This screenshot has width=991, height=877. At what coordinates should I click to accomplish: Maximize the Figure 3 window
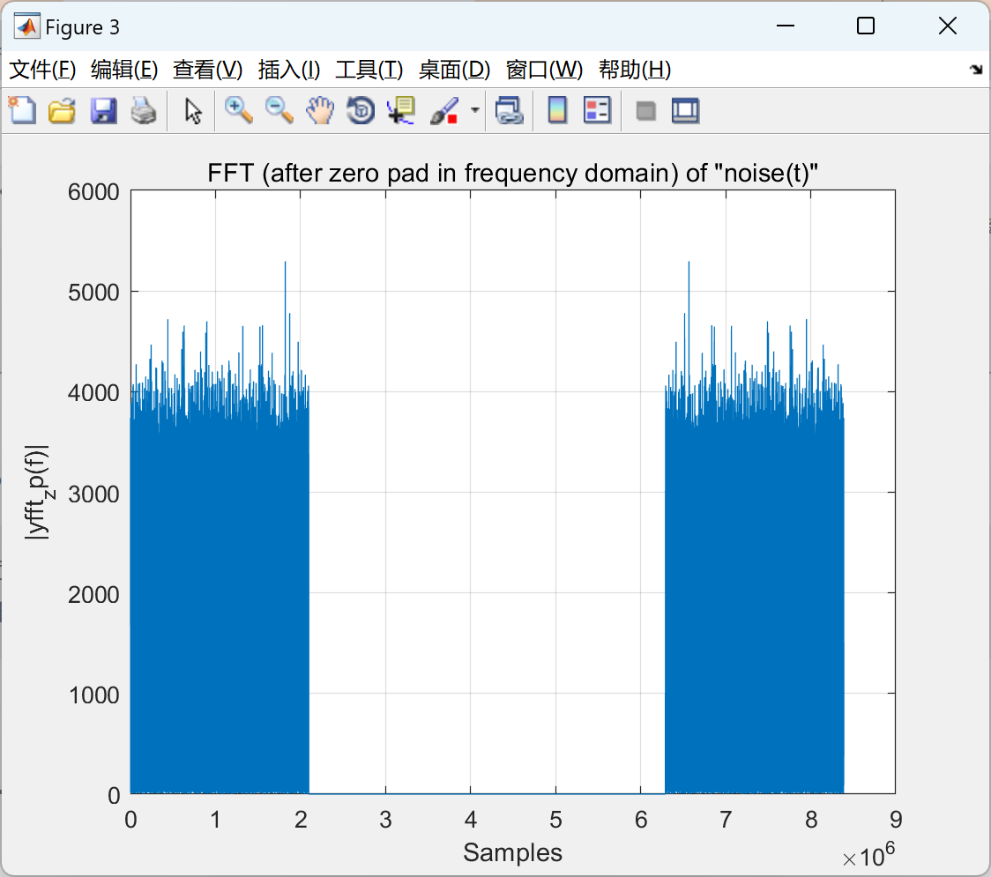pyautogui.click(x=865, y=26)
